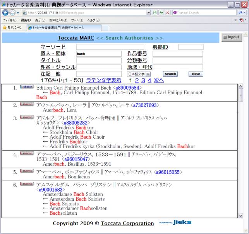
Task: Click the Toccata MARC header link
Action: pyautogui.click(x=76, y=38)
